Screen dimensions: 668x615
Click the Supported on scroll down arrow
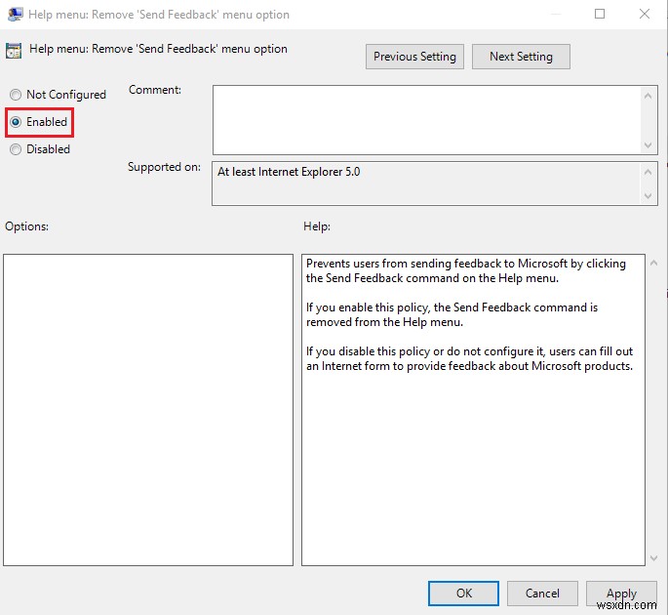648,196
